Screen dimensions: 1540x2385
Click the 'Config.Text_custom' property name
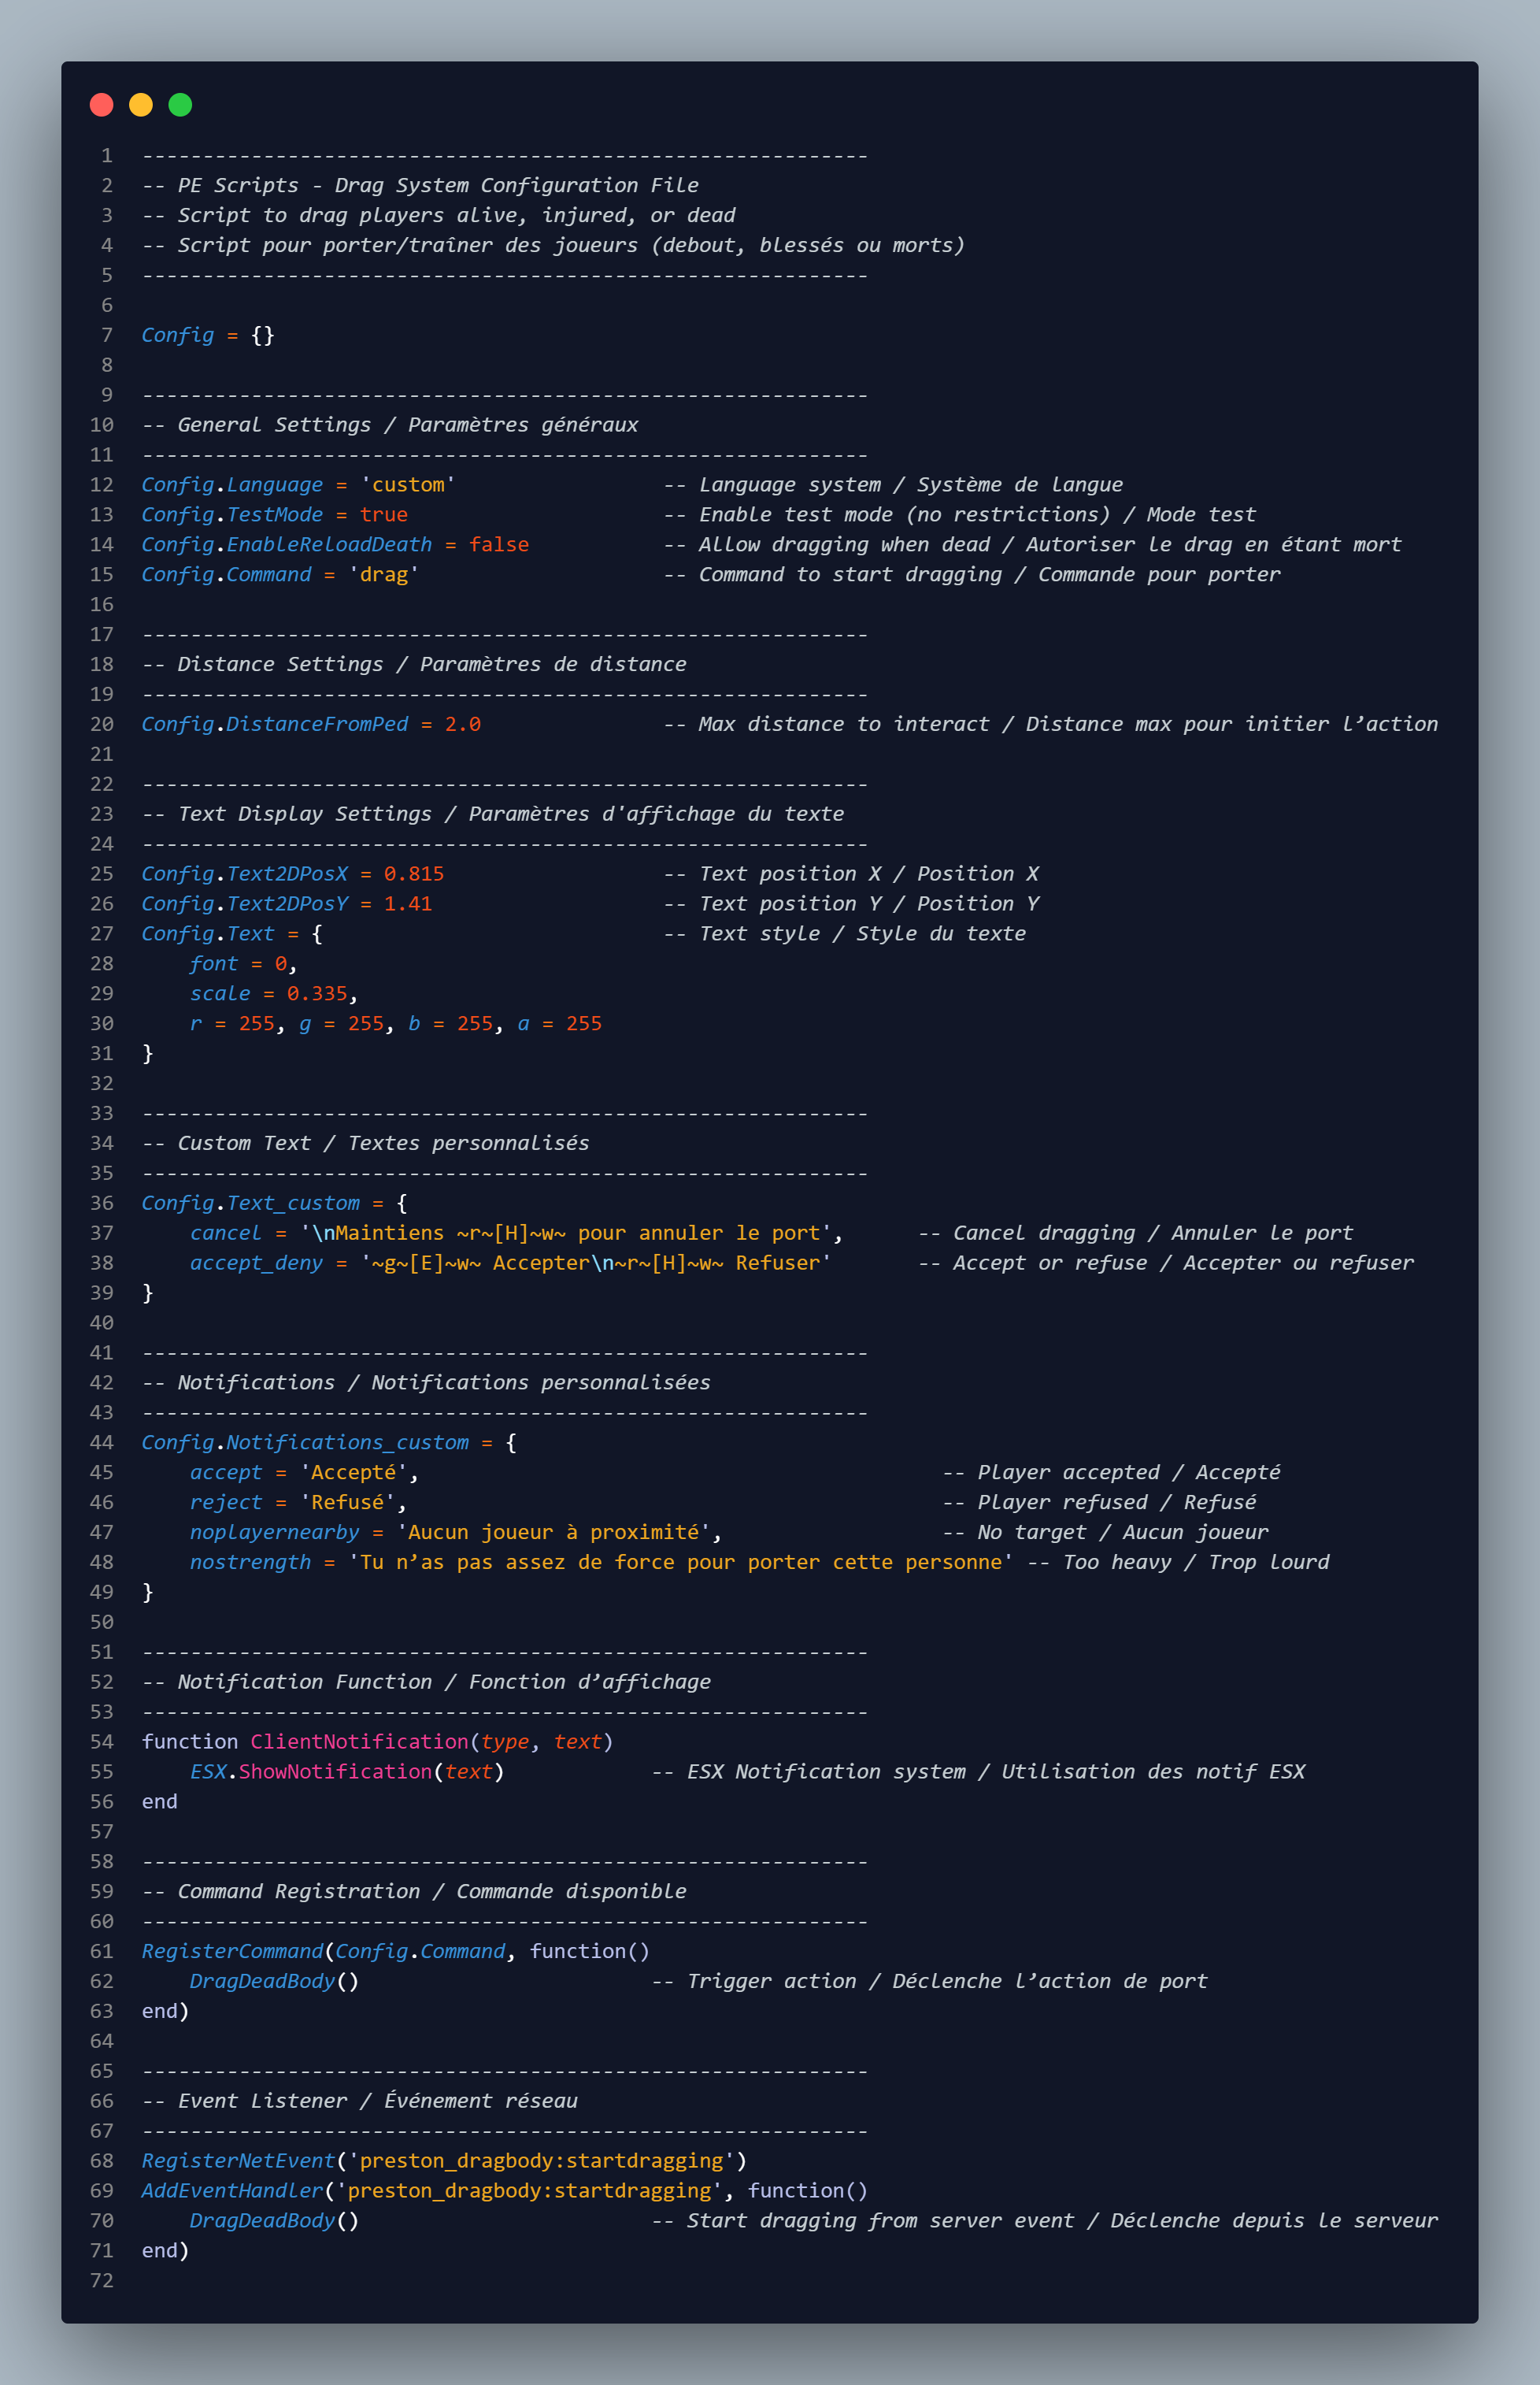[251, 1204]
